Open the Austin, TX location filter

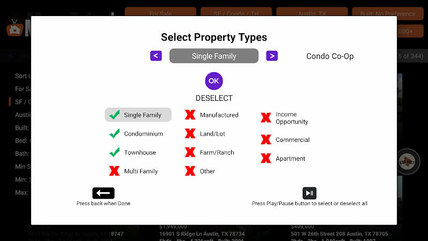coord(312,12)
